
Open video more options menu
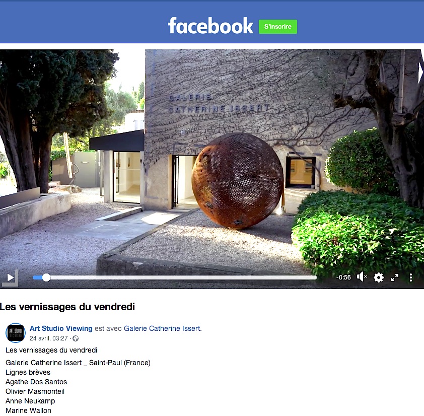(x=411, y=277)
